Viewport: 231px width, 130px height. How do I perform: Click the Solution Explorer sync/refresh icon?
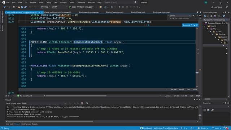(x=224, y=16)
